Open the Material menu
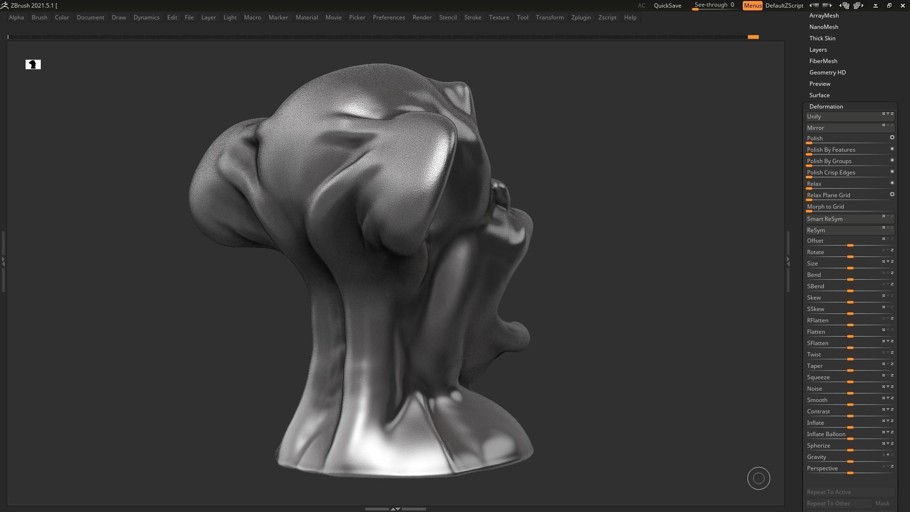The width and height of the screenshot is (910, 512). (307, 18)
